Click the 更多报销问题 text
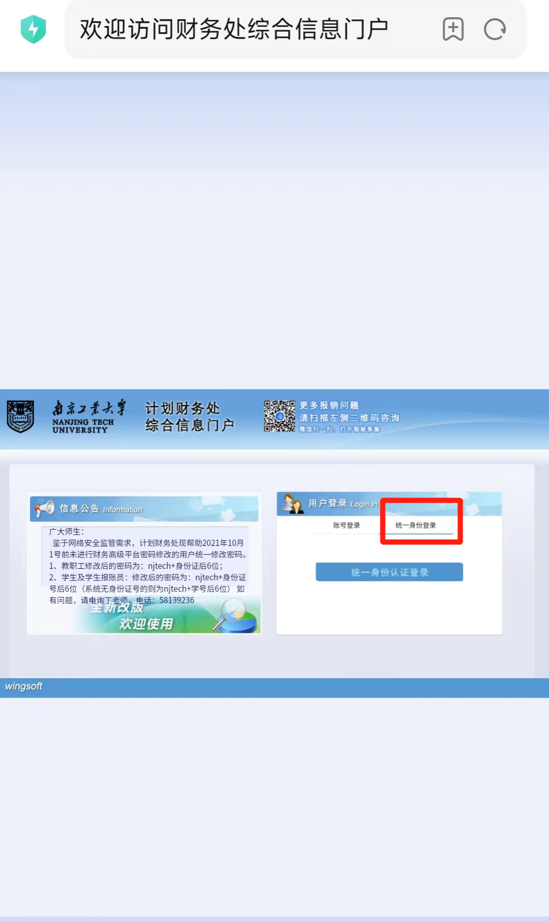Screen dimensions: 549x921 click(x=329, y=405)
